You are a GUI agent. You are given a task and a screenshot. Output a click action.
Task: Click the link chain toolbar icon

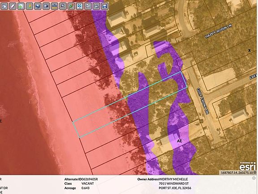tap(96, 6)
